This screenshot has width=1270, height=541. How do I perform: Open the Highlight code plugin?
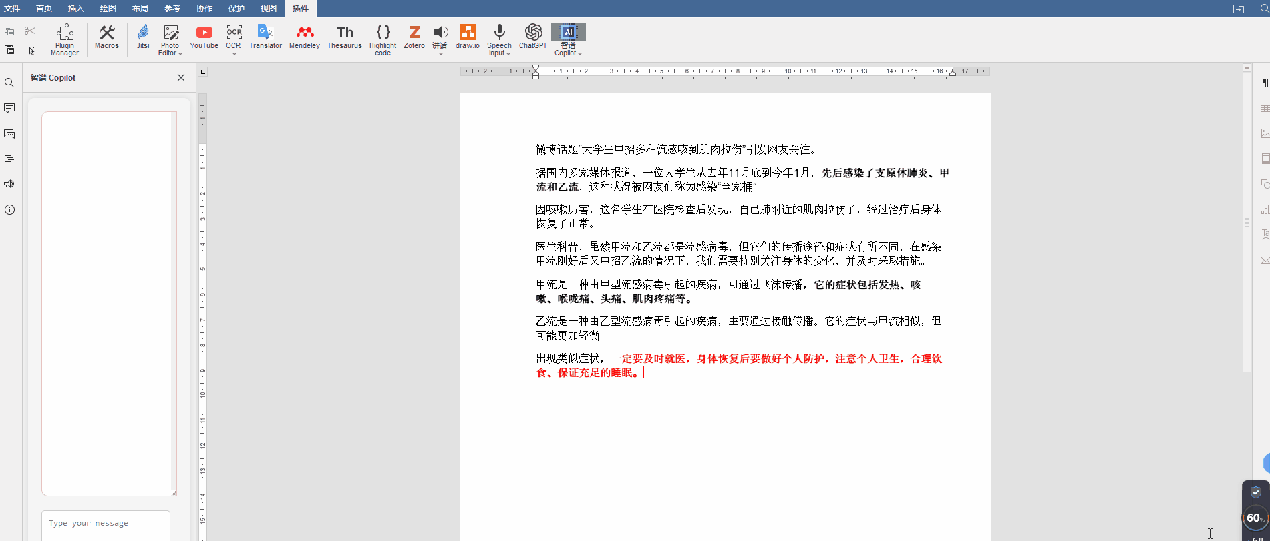pos(383,39)
